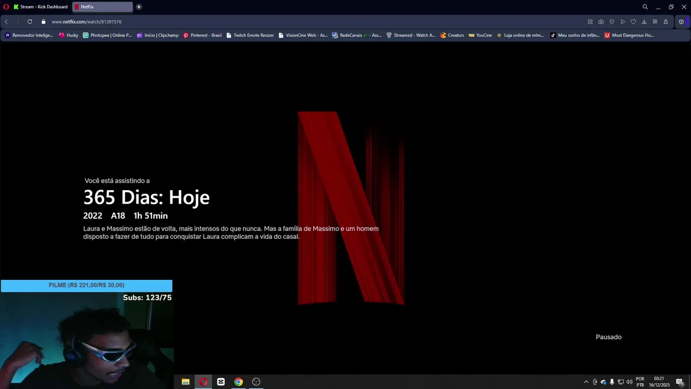Image resolution: width=691 pixels, height=389 pixels.
Task: Open a new browser tab
Action: (x=139, y=7)
